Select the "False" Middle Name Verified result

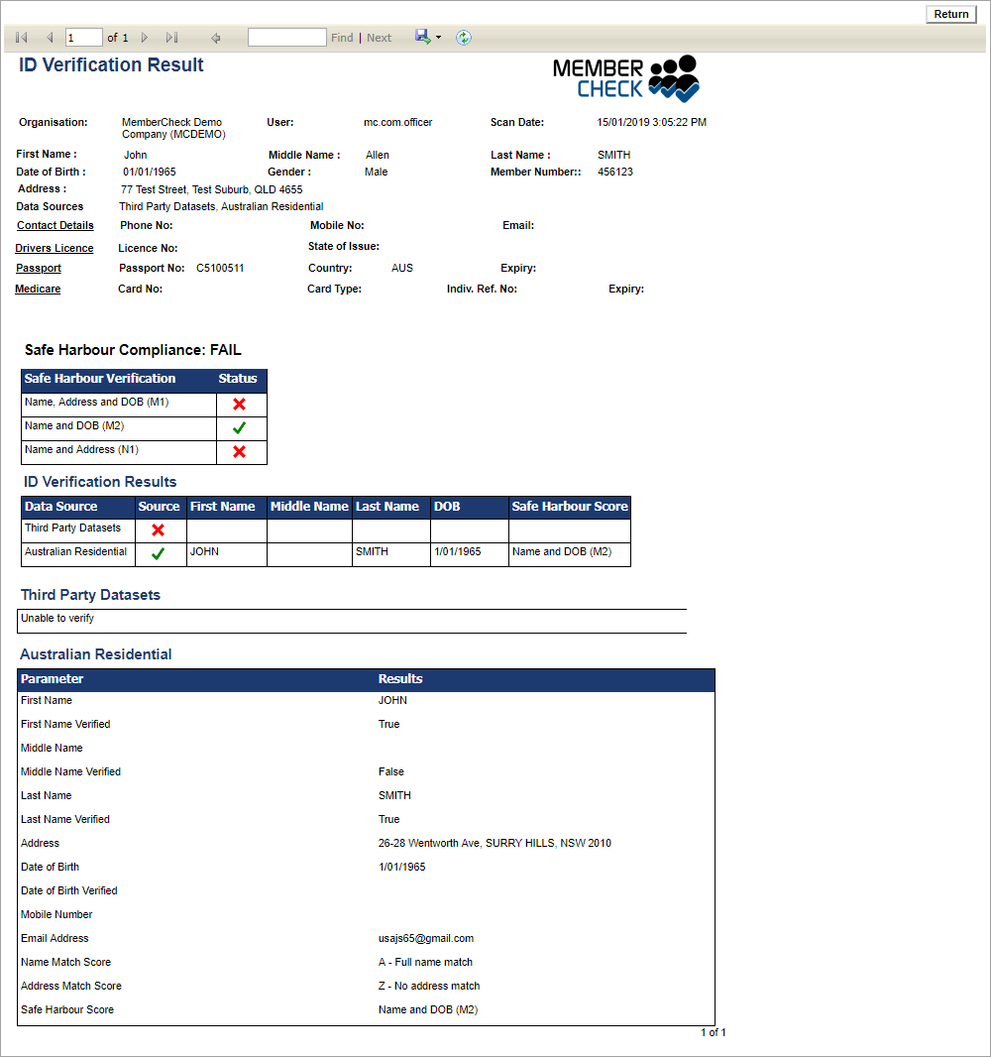coord(391,771)
